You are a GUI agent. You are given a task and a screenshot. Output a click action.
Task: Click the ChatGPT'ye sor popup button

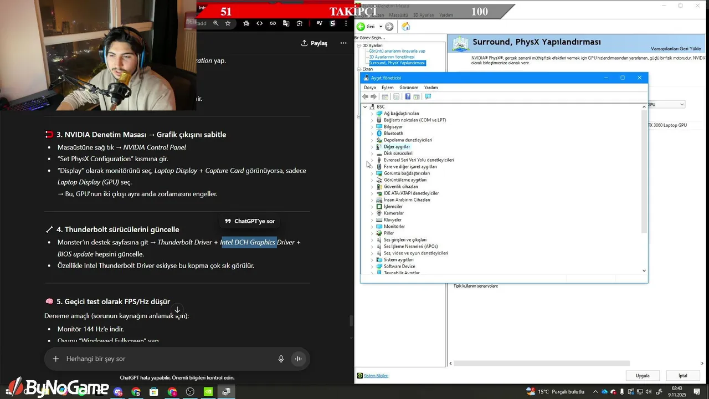(249, 221)
